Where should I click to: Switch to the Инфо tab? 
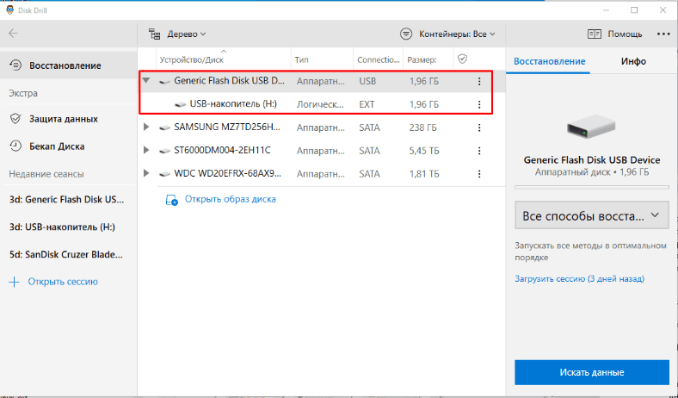tap(633, 61)
